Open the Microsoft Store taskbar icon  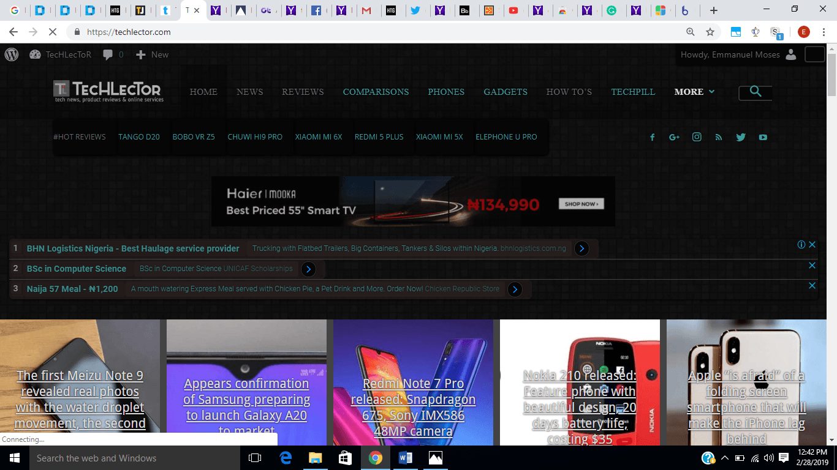345,458
